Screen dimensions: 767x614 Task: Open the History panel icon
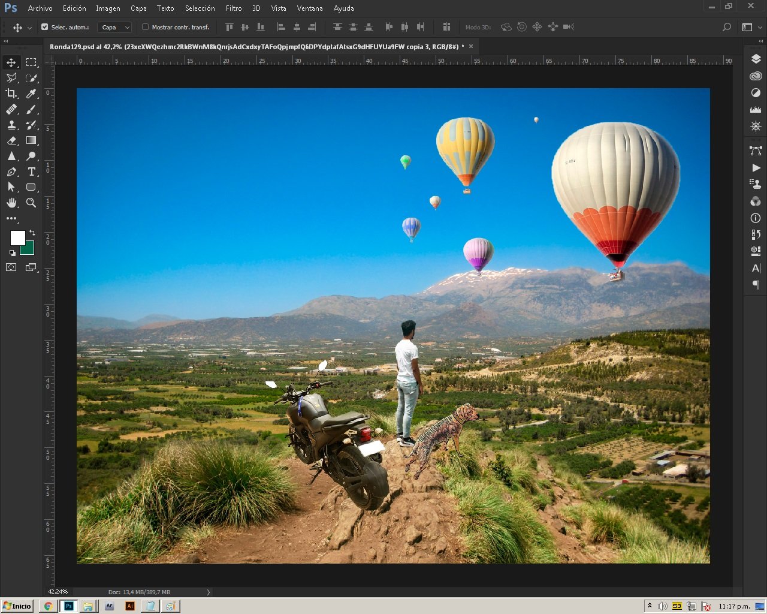tap(756, 234)
